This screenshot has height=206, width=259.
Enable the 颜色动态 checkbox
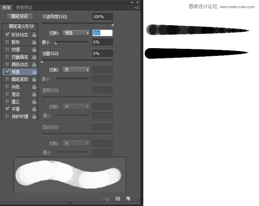click(7, 64)
